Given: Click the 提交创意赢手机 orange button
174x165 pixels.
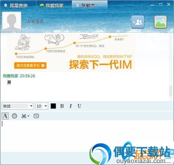Looking at the screenshot, I should pos(30,65).
